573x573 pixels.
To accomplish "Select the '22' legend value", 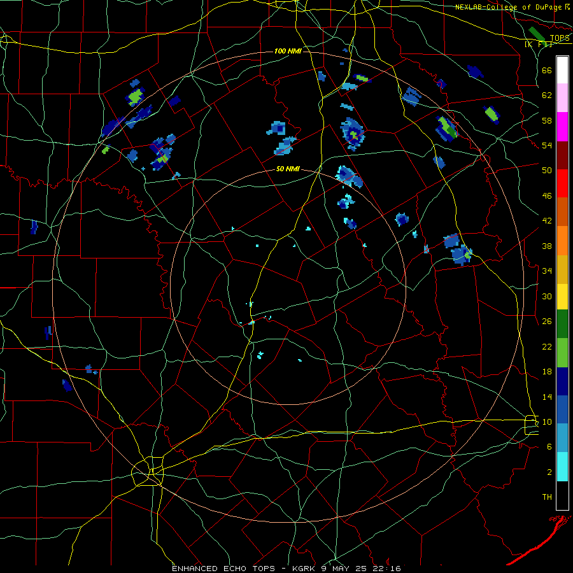I will coord(547,346).
